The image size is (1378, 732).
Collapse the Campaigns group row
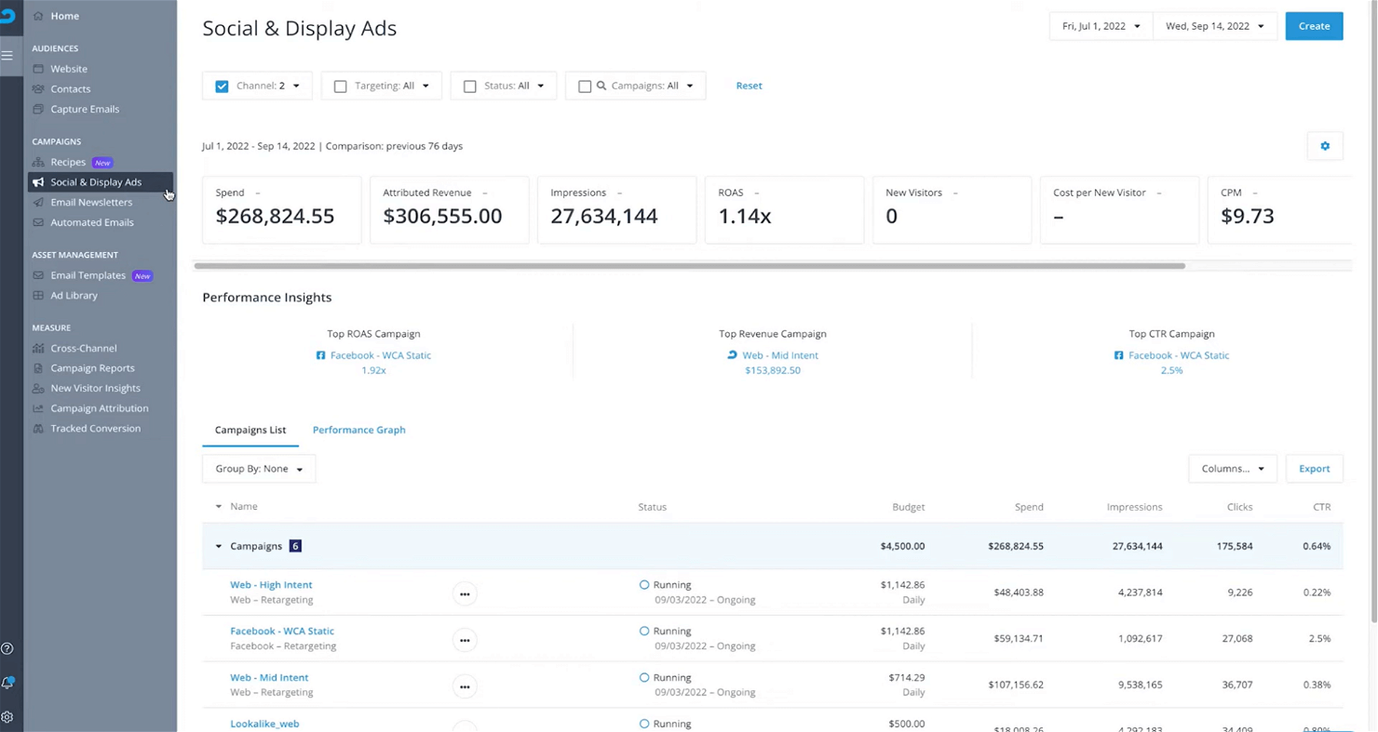coord(219,546)
